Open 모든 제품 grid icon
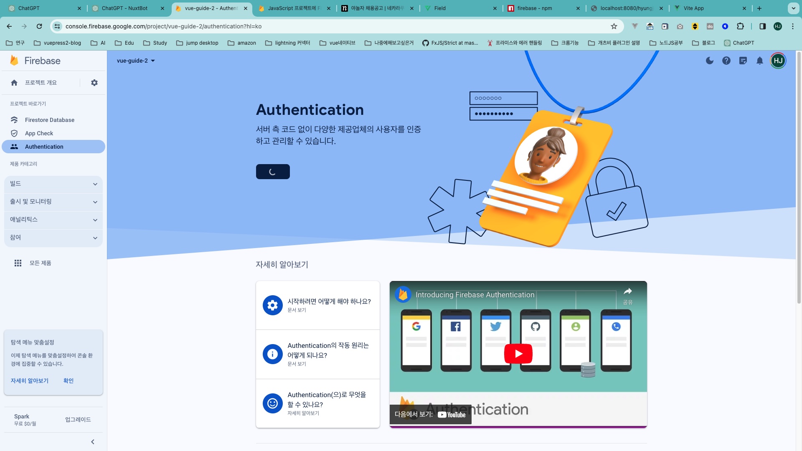The width and height of the screenshot is (802, 451). [x=18, y=263]
